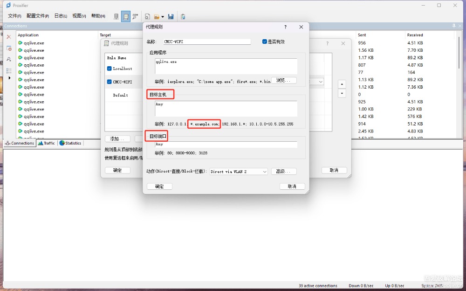Uncheck the Localhost rule checkbox

[109, 69]
